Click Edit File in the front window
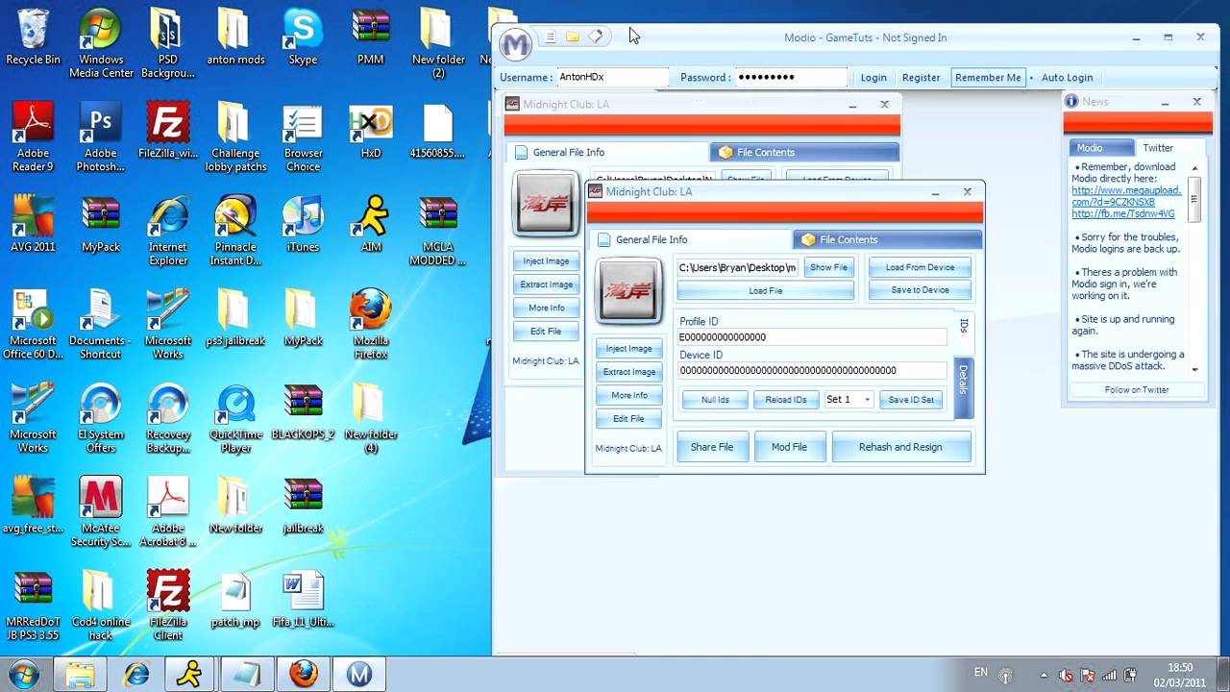 pos(628,418)
